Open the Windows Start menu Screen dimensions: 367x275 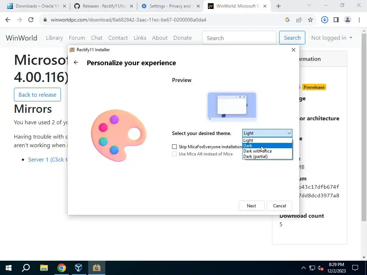tap(9, 268)
